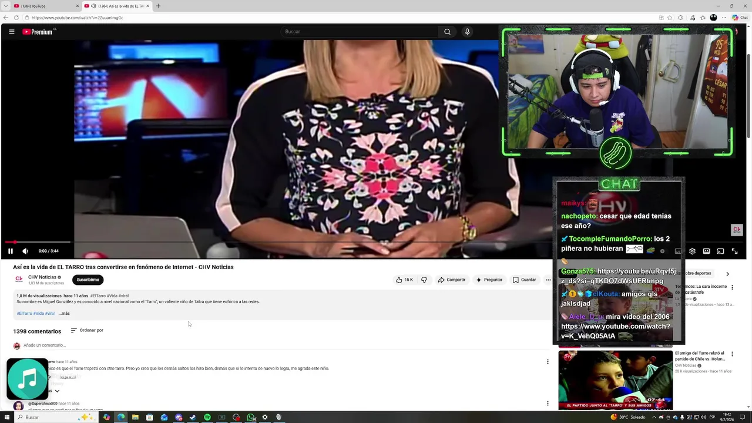The height and width of the screenshot is (423, 752).
Task: Open the weather widget 30°C Soleado
Action: (629, 417)
